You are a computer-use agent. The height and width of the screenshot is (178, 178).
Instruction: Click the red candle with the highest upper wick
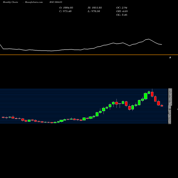point(152,94)
